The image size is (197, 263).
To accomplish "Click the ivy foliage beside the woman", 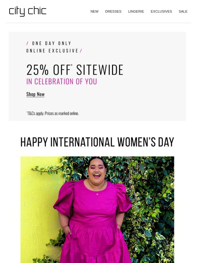I will (x=151, y=201).
